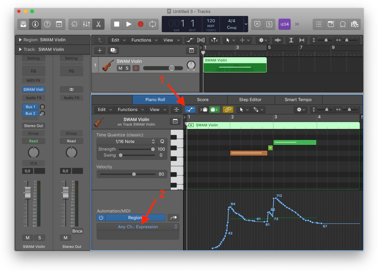
Task: Toggle the yellow Link mode chain icon
Action: click(x=228, y=109)
